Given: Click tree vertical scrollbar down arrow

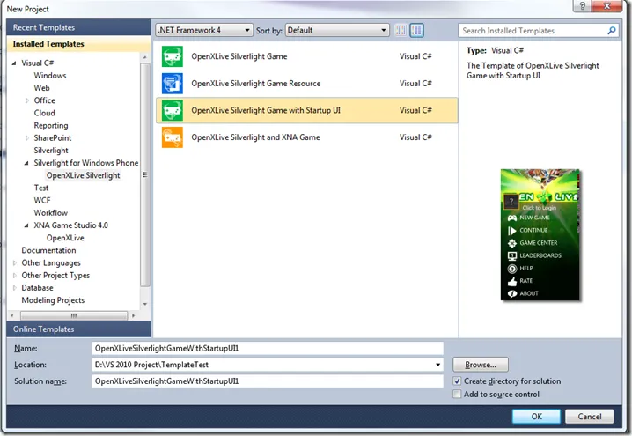Looking at the screenshot, I should 145,304.
